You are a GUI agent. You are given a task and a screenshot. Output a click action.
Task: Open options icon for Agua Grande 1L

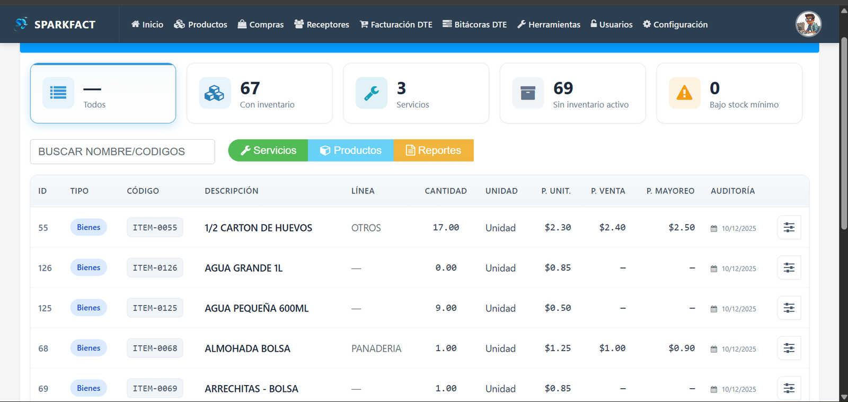[x=789, y=268]
